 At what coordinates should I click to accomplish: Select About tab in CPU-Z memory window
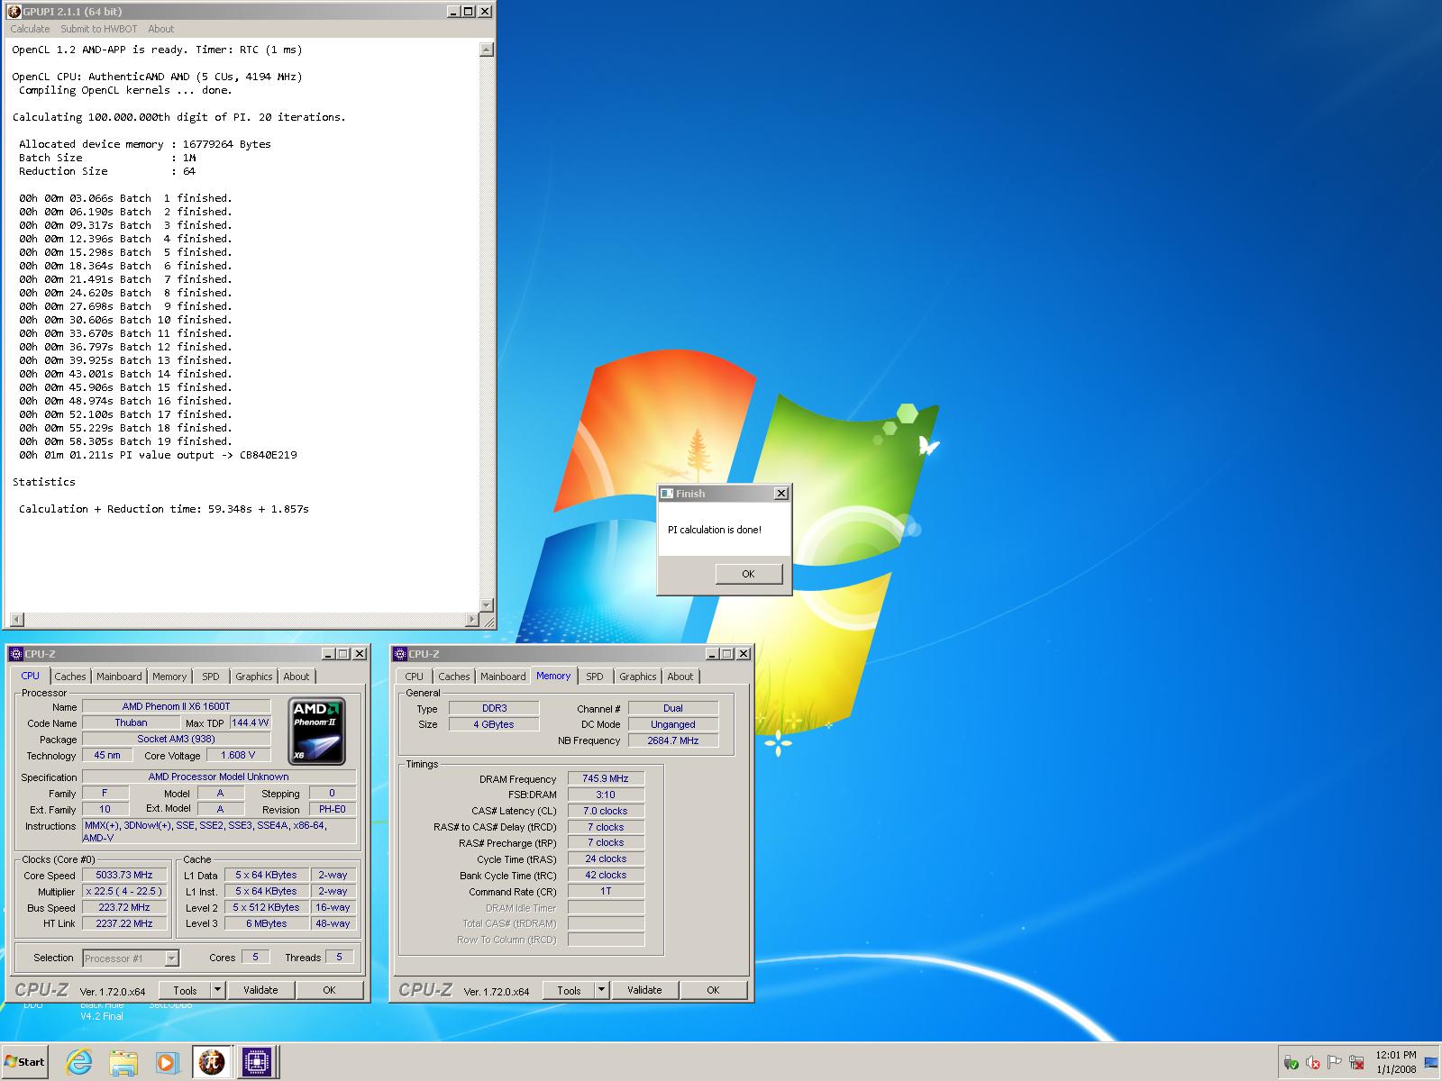[x=680, y=677]
